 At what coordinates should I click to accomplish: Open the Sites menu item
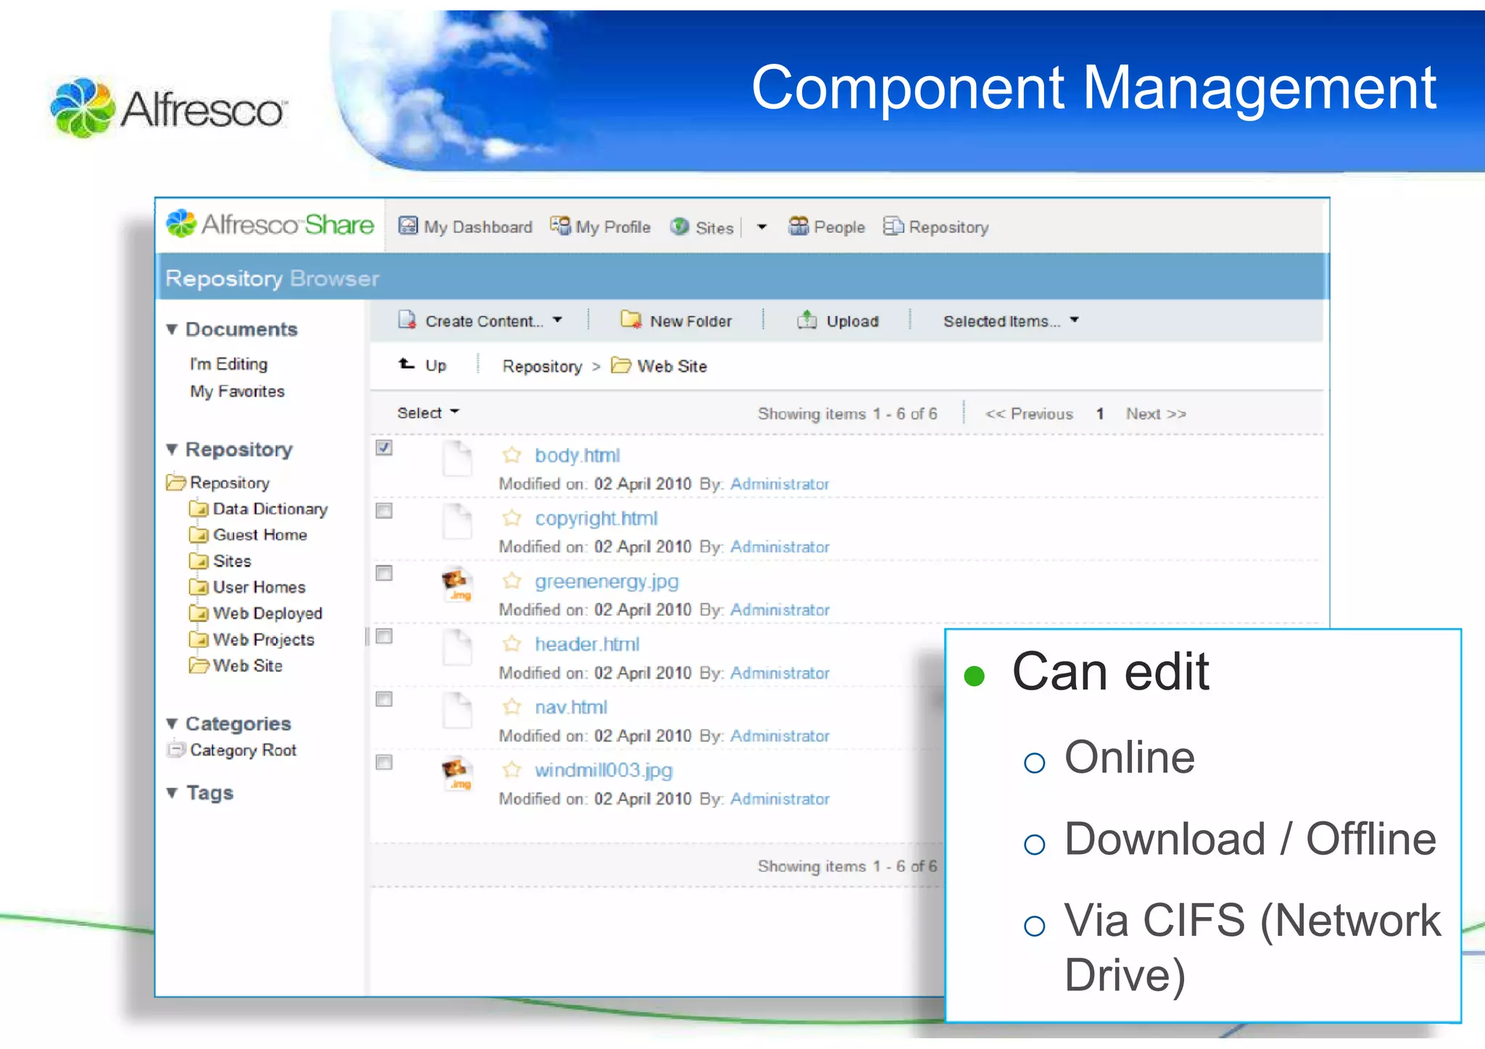(714, 228)
